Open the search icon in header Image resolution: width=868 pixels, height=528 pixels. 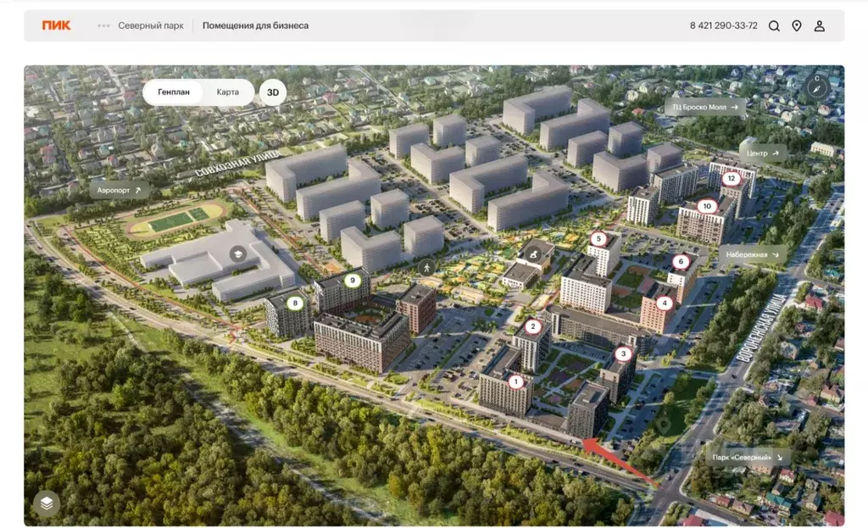(x=774, y=26)
